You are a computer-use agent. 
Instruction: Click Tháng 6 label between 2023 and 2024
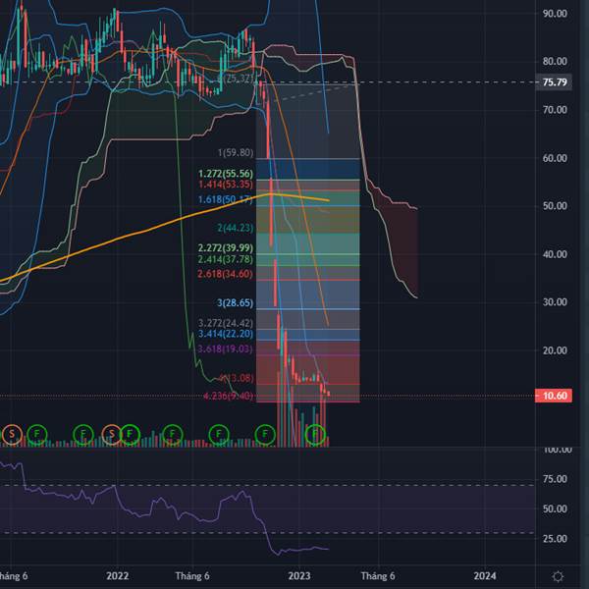pos(378,576)
